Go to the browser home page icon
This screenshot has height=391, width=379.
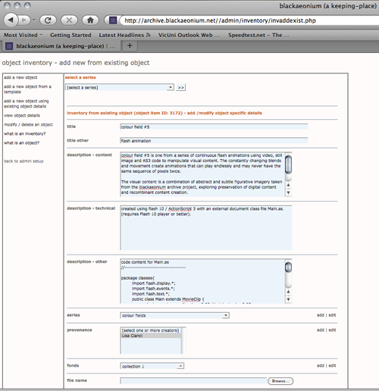click(90, 20)
